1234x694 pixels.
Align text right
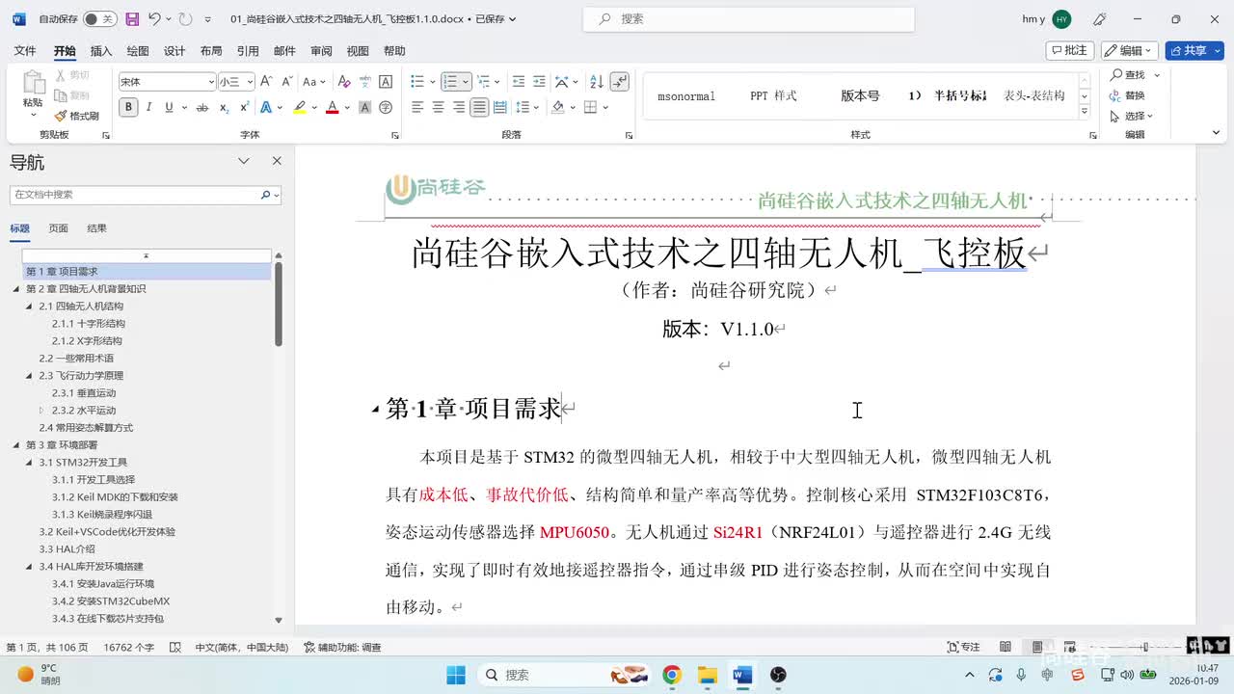tap(459, 107)
